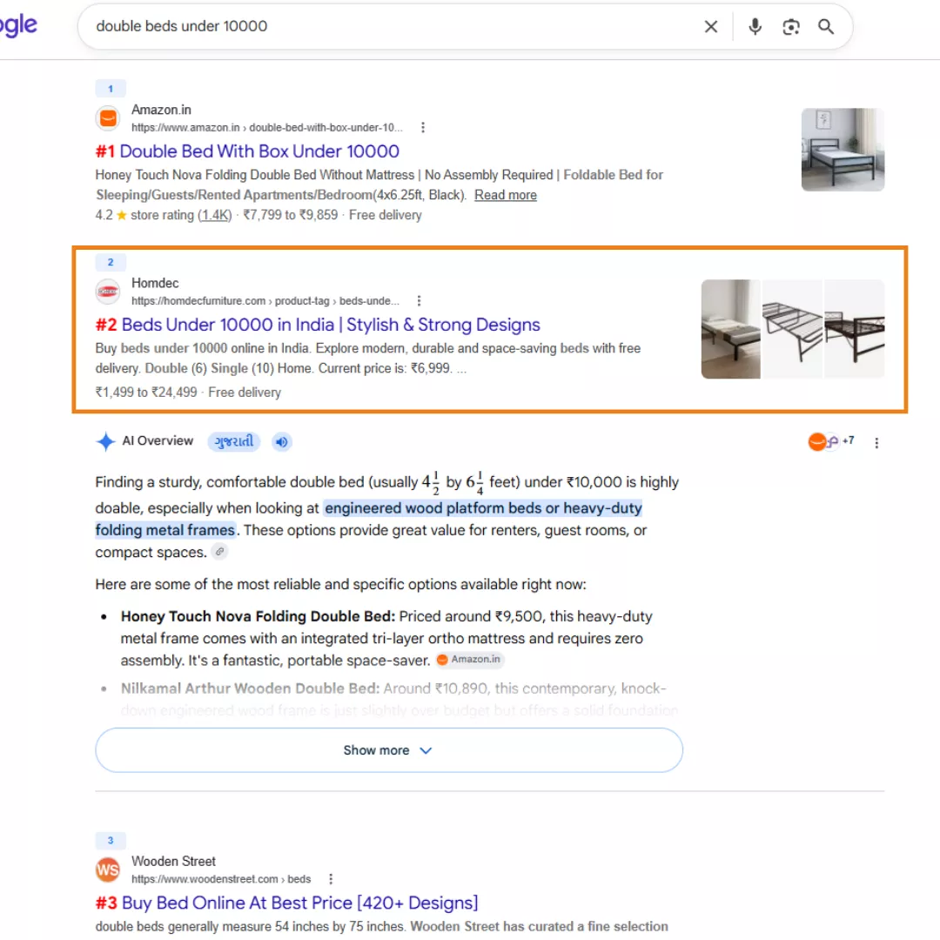Click '₹1,499 to ₹24,499' price range
The image size is (940, 940).
(145, 392)
